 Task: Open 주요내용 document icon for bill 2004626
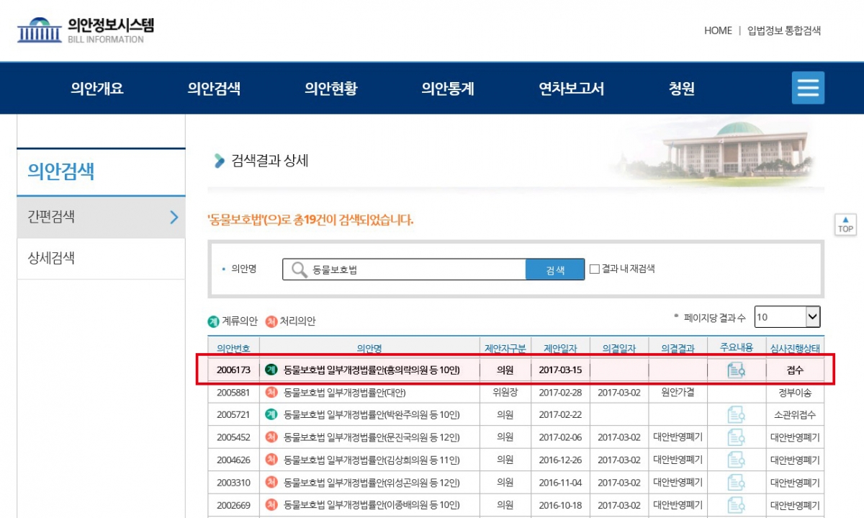click(x=736, y=459)
